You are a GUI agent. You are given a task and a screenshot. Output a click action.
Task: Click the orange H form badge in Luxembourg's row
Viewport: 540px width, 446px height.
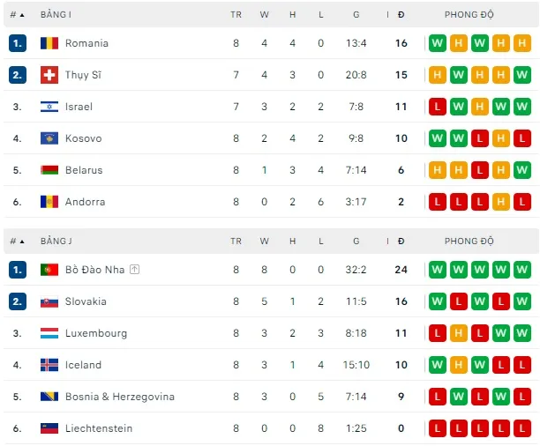tap(458, 333)
